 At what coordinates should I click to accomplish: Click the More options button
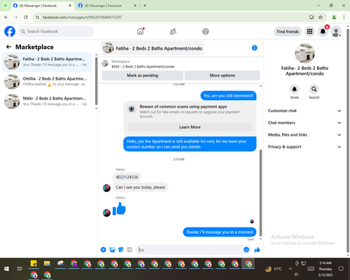click(222, 76)
